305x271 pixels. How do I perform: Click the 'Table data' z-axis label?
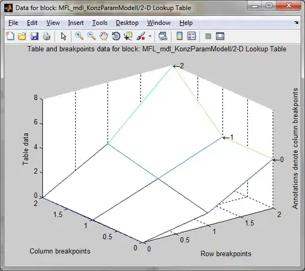click(x=25, y=149)
